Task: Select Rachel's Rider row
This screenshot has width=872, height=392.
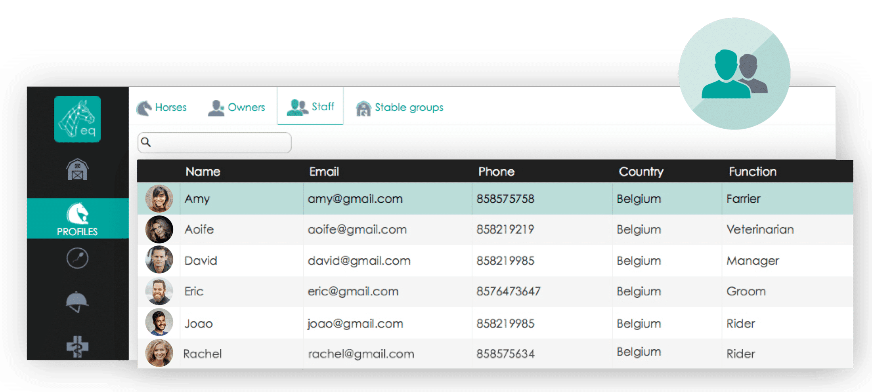Action: 495,354
